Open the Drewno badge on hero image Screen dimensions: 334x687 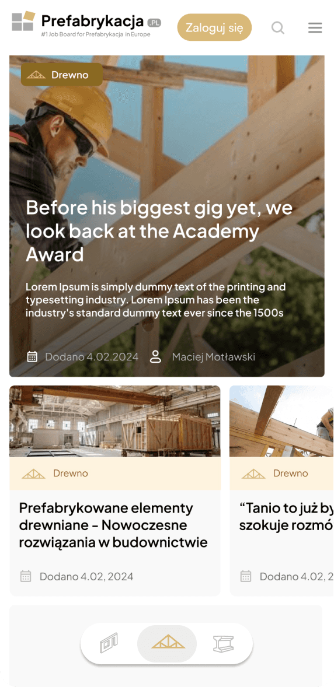tap(61, 75)
